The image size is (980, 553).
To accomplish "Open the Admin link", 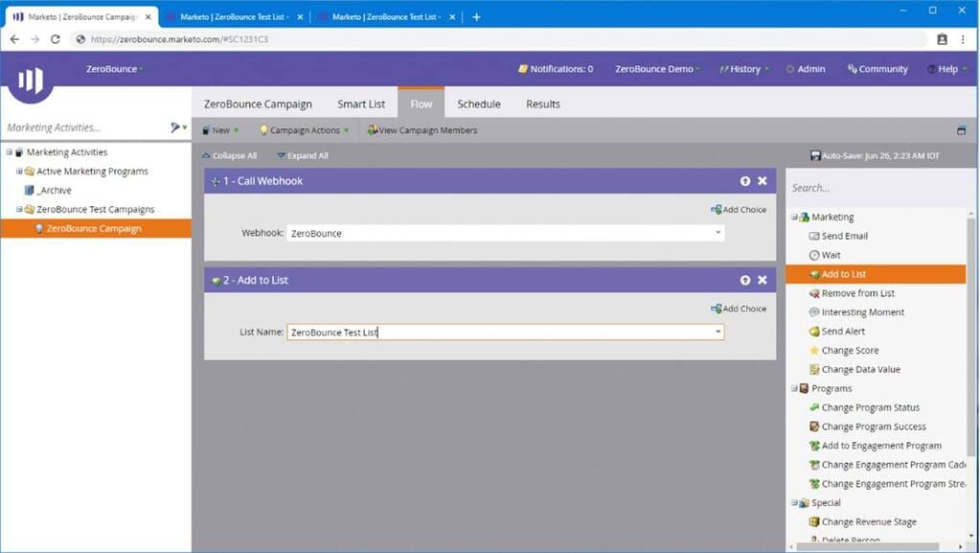I will pos(806,69).
